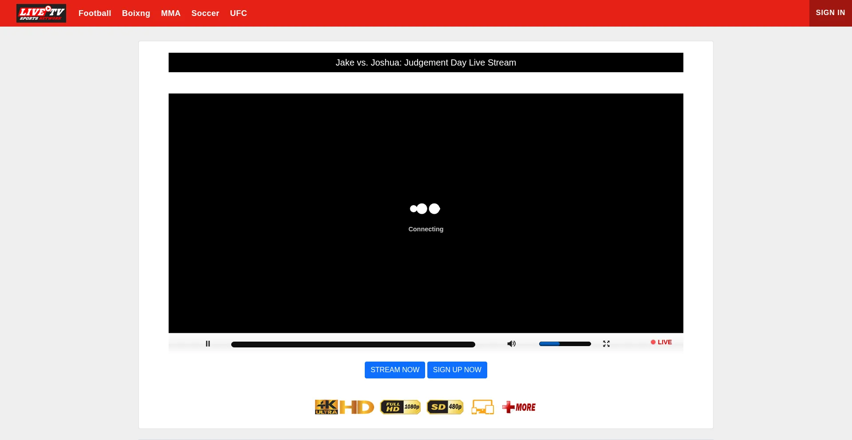Open the MMA category
Screen dimensions: 852x440
170,13
